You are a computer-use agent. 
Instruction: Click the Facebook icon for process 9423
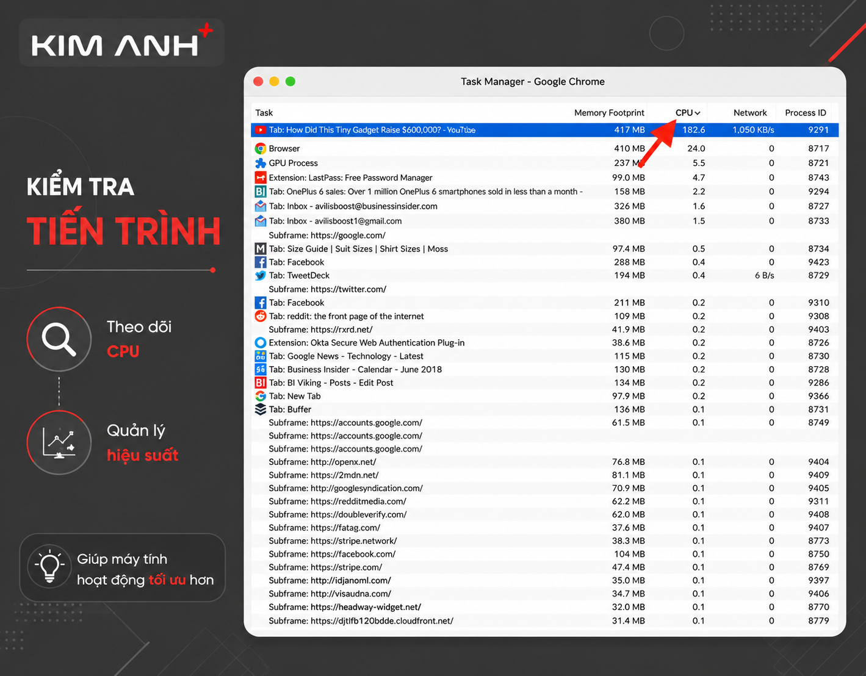[x=261, y=262]
